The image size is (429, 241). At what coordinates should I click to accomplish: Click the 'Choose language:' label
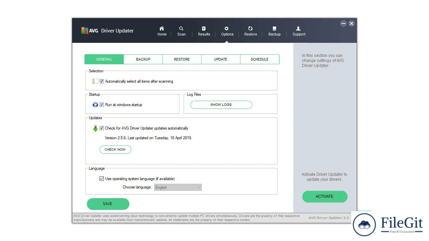pyautogui.click(x=137, y=187)
